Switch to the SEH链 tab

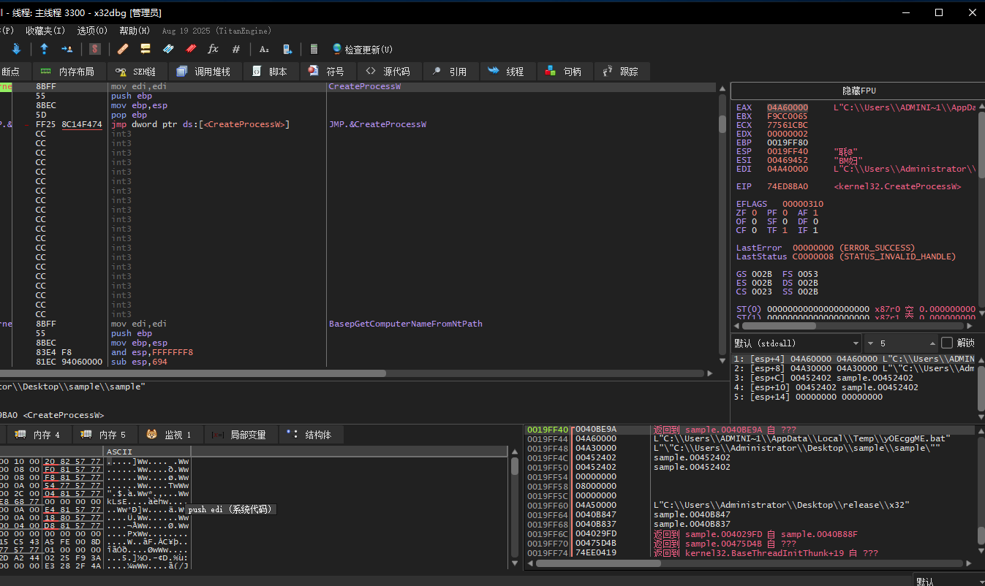tap(137, 72)
